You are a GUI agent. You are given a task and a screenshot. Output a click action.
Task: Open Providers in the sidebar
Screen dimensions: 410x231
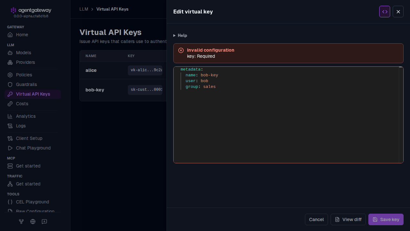coord(33,62)
